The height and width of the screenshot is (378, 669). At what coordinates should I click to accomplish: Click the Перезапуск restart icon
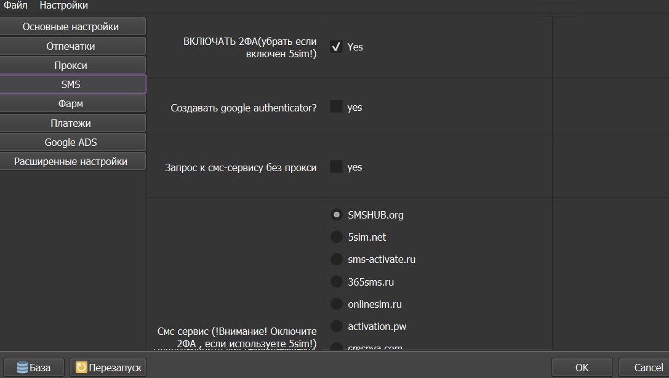pyautogui.click(x=81, y=368)
